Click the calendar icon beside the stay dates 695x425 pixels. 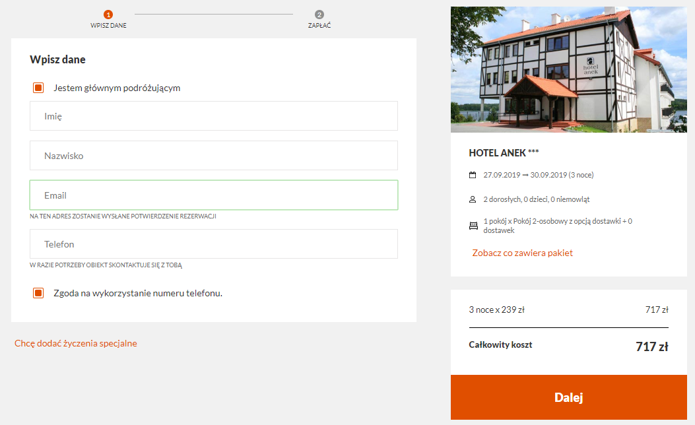click(x=473, y=175)
